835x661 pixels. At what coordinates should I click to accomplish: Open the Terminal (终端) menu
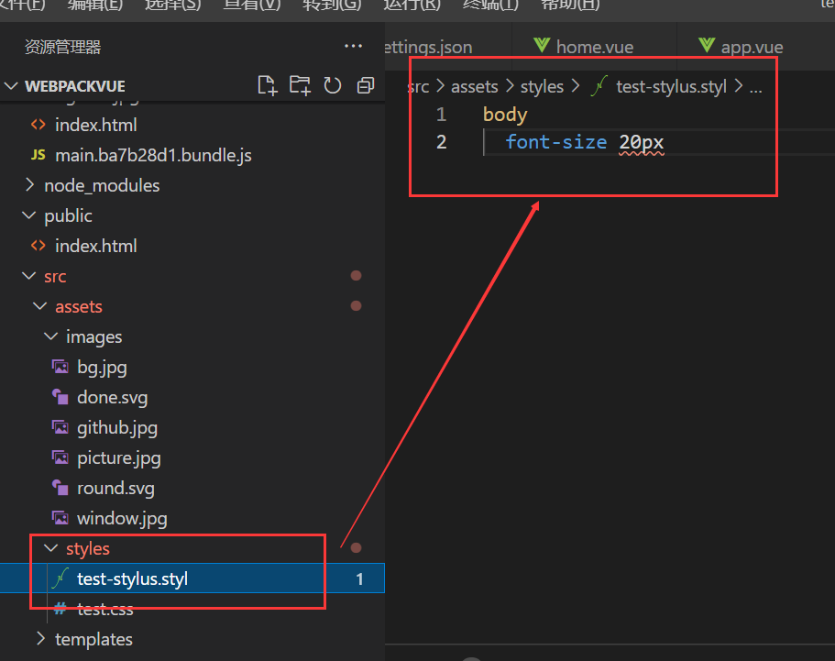coord(490,6)
